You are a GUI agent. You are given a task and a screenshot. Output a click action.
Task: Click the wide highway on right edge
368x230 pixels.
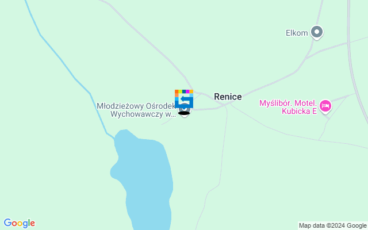coord(352,70)
